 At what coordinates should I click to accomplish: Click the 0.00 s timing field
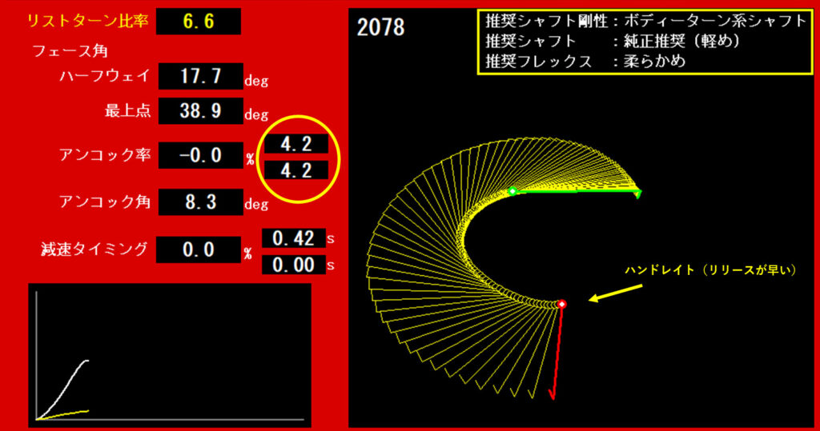coord(293,265)
